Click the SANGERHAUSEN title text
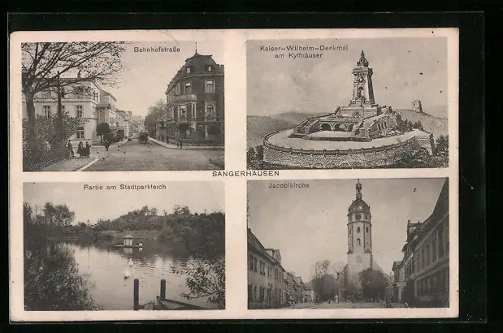This screenshot has width=503, height=333. (x=245, y=174)
